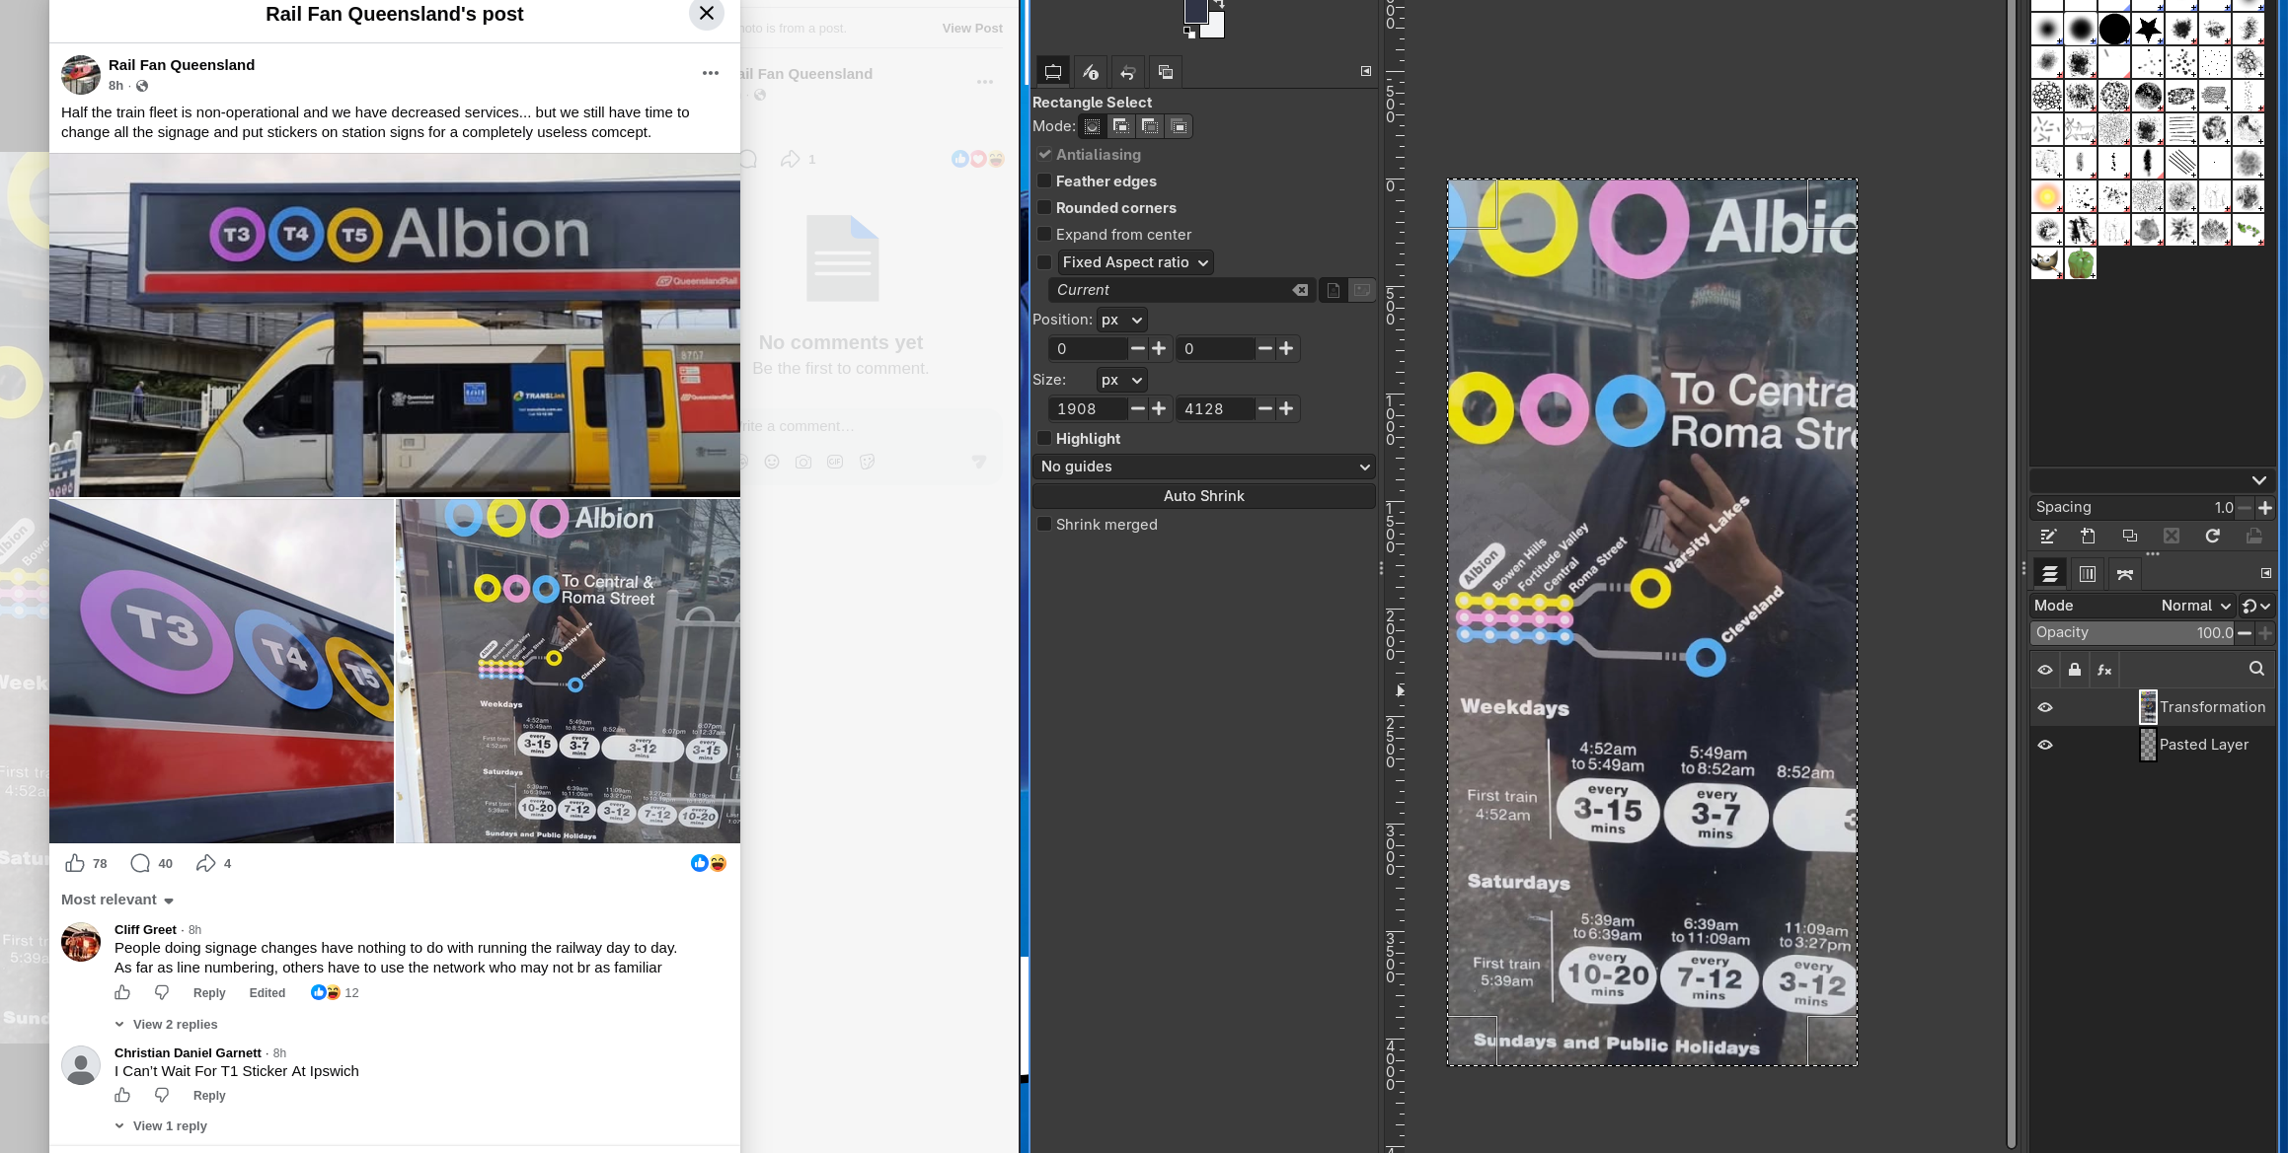Adjust the layer Opacity slider
Image resolution: width=2288 pixels, height=1153 pixels.
click(2133, 632)
